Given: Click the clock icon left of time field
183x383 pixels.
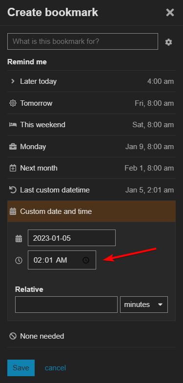Looking at the screenshot, I should (19, 260).
